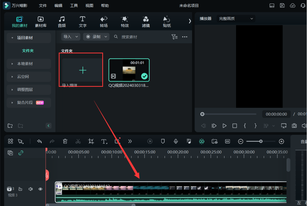Mute the video 3 track audio
307x206 pixels.
[30, 189]
